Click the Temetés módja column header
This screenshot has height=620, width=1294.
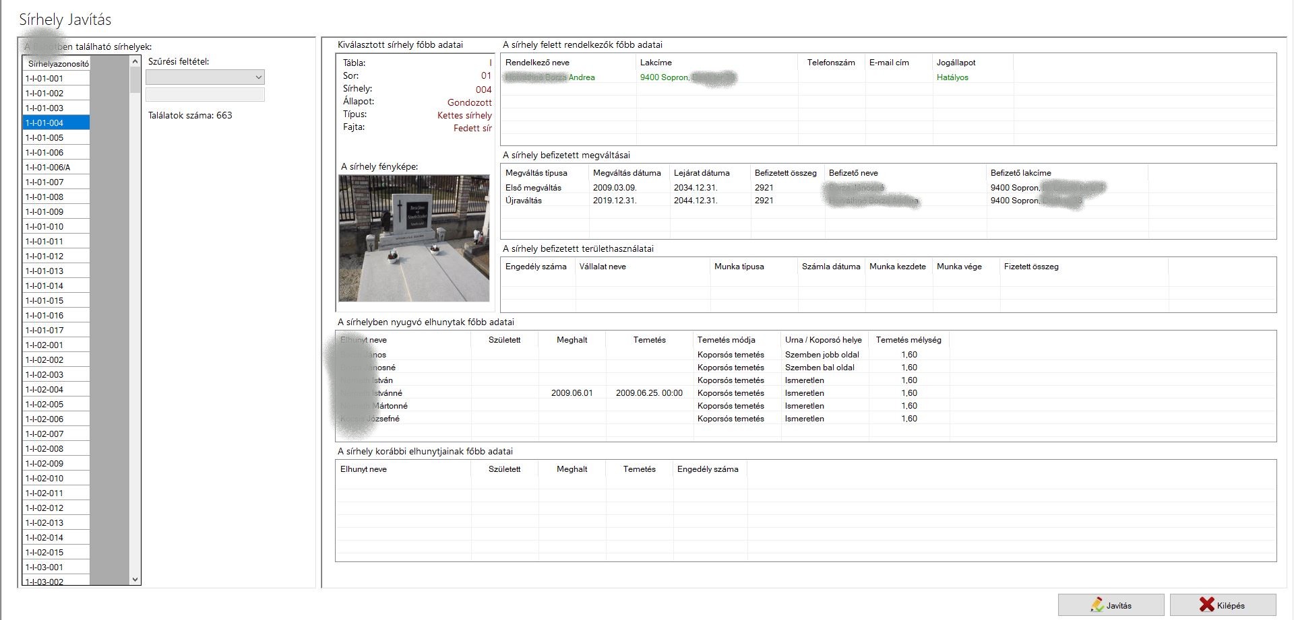pyautogui.click(x=726, y=340)
